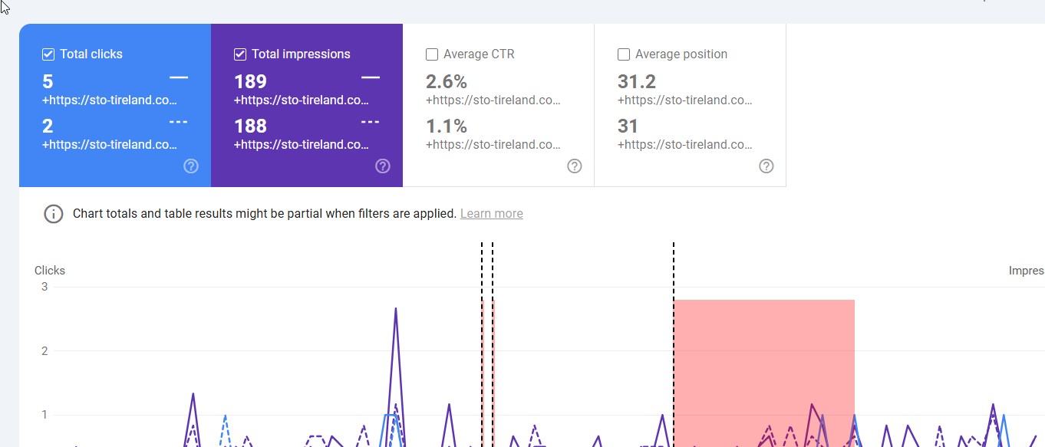The image size is (1045, 447).
Task: Enable the Average position checkbox
Action: (624, 54)
